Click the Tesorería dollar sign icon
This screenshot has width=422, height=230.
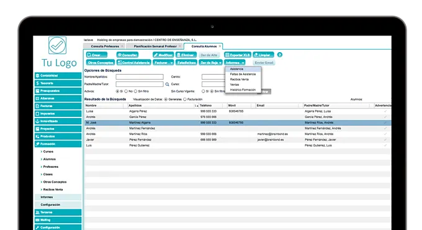[x=37, y=83]
